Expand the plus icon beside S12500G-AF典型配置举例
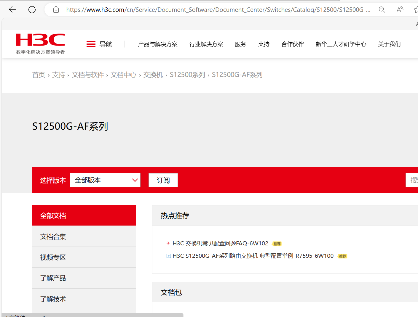Viewport: 418px width, 317px height. click(x=169, y=256)
